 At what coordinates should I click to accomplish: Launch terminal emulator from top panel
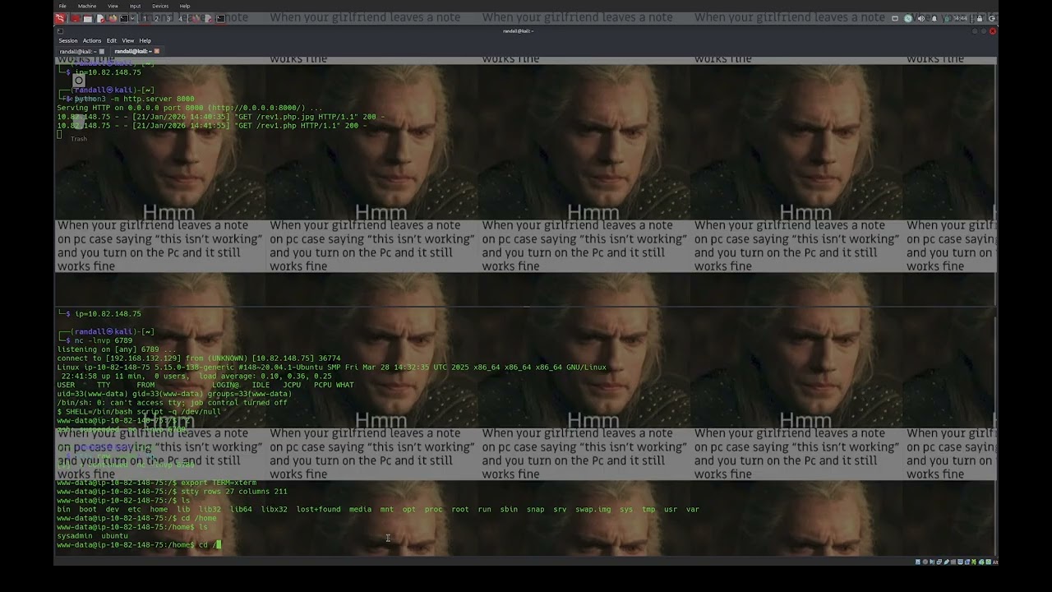coord(123,18)
